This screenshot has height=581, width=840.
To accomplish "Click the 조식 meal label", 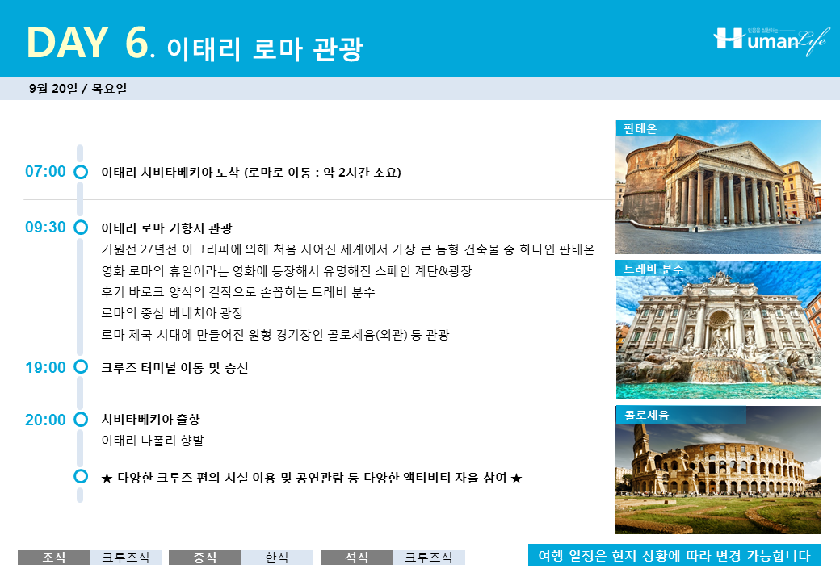I will point(54,557).
